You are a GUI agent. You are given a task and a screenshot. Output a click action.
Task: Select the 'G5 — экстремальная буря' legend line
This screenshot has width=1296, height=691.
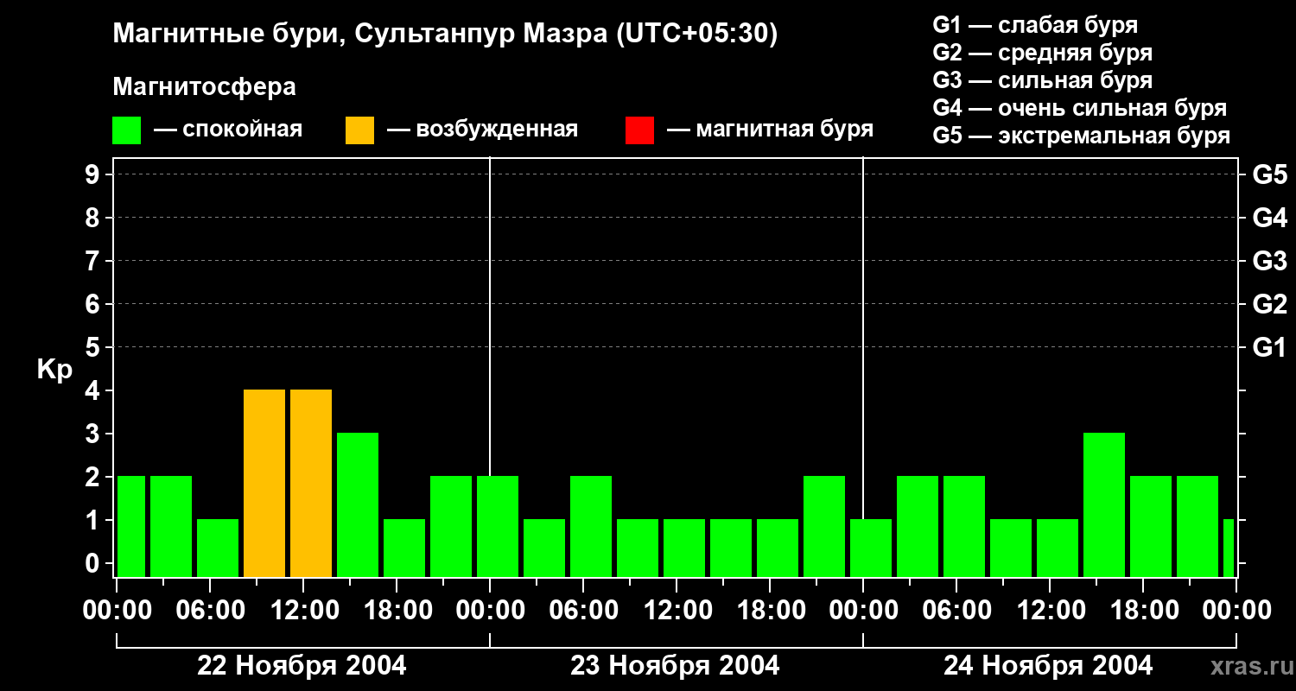coord(1082,136)
